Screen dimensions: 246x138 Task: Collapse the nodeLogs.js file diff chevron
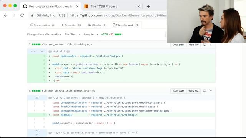click(x=211, y=44)
